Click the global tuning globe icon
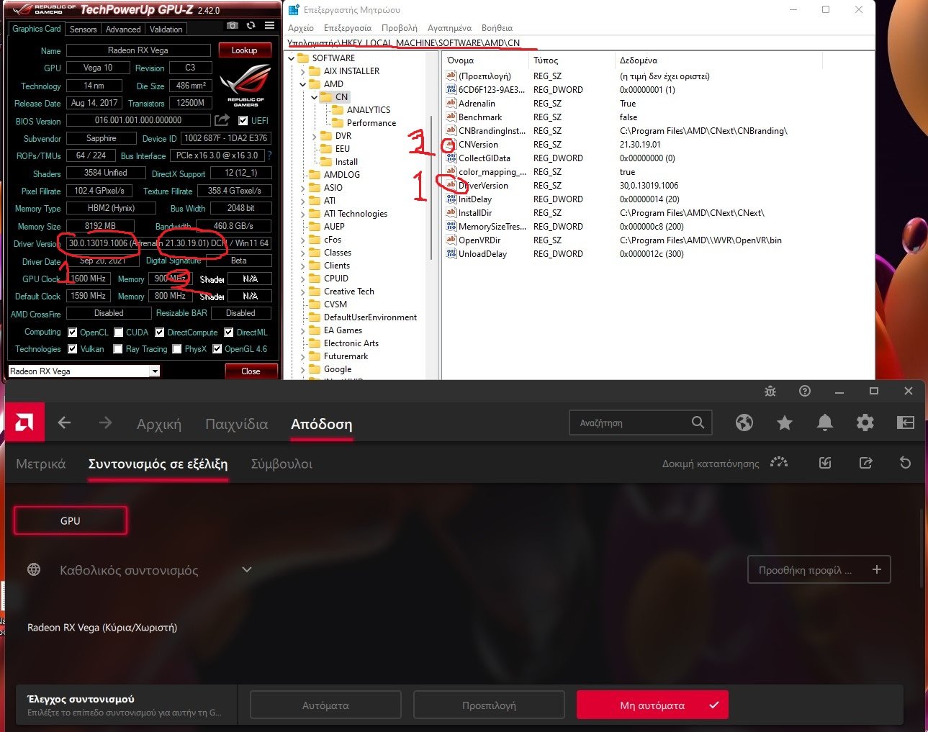This screenshot has width=928, height=732. coord(34,569)
